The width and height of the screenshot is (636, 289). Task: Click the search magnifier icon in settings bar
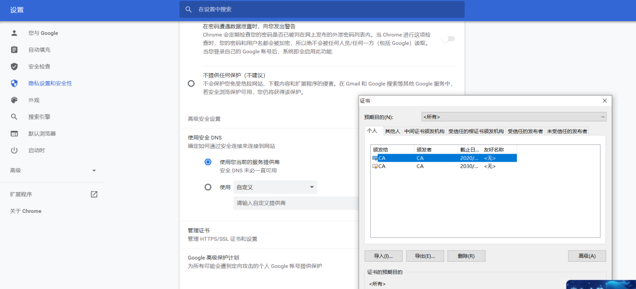pos(188,9)
